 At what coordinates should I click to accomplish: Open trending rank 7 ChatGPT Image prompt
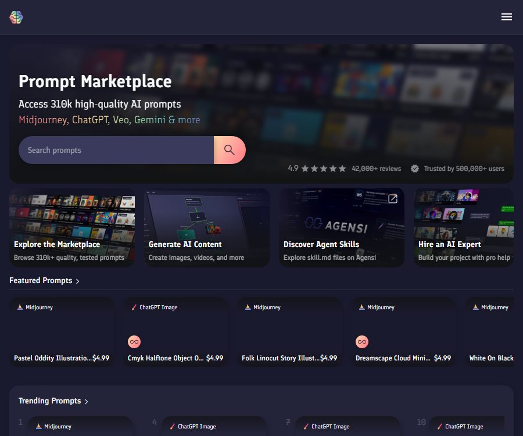coord(348,426)
